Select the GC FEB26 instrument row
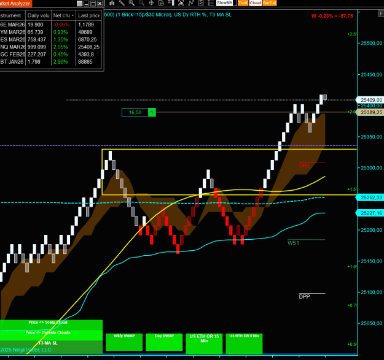The height and width of the screenshot is (360, 384). (x=50, y=54)
